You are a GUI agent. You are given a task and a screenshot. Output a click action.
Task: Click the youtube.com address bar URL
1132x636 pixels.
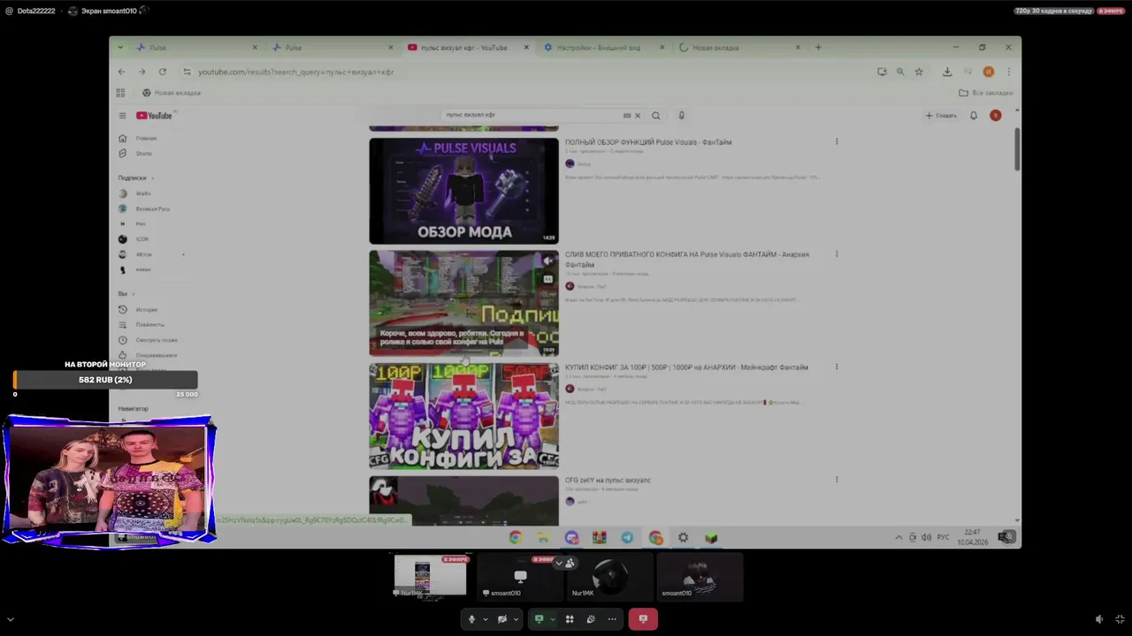(x=296, y=72)
